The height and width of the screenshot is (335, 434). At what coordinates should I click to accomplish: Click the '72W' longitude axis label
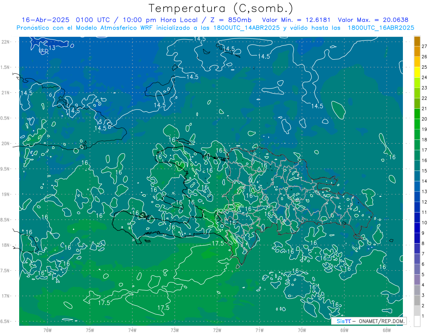217,330
